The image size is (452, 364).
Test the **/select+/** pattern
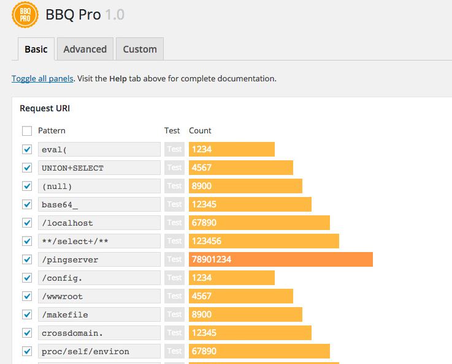point(174,241)
